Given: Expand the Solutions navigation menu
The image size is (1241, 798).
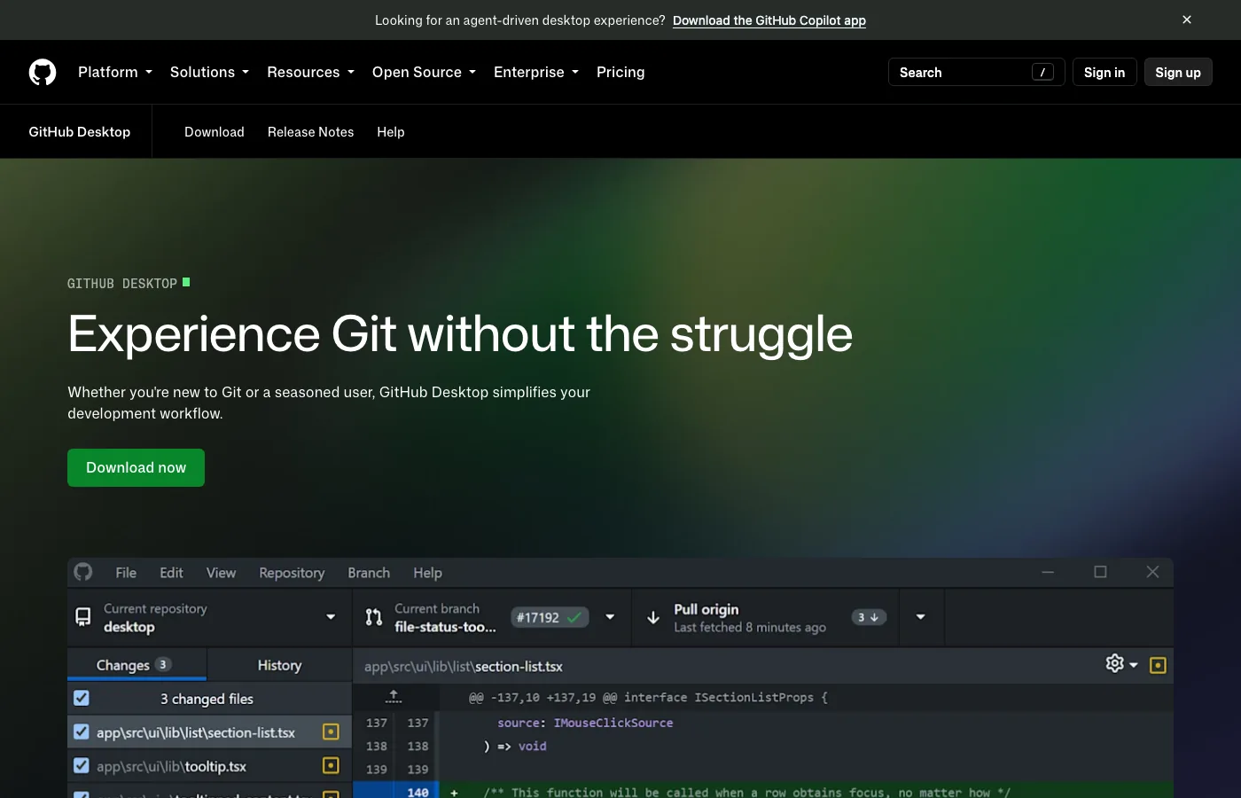Looking at the screenshot, I should click(209, 72).
